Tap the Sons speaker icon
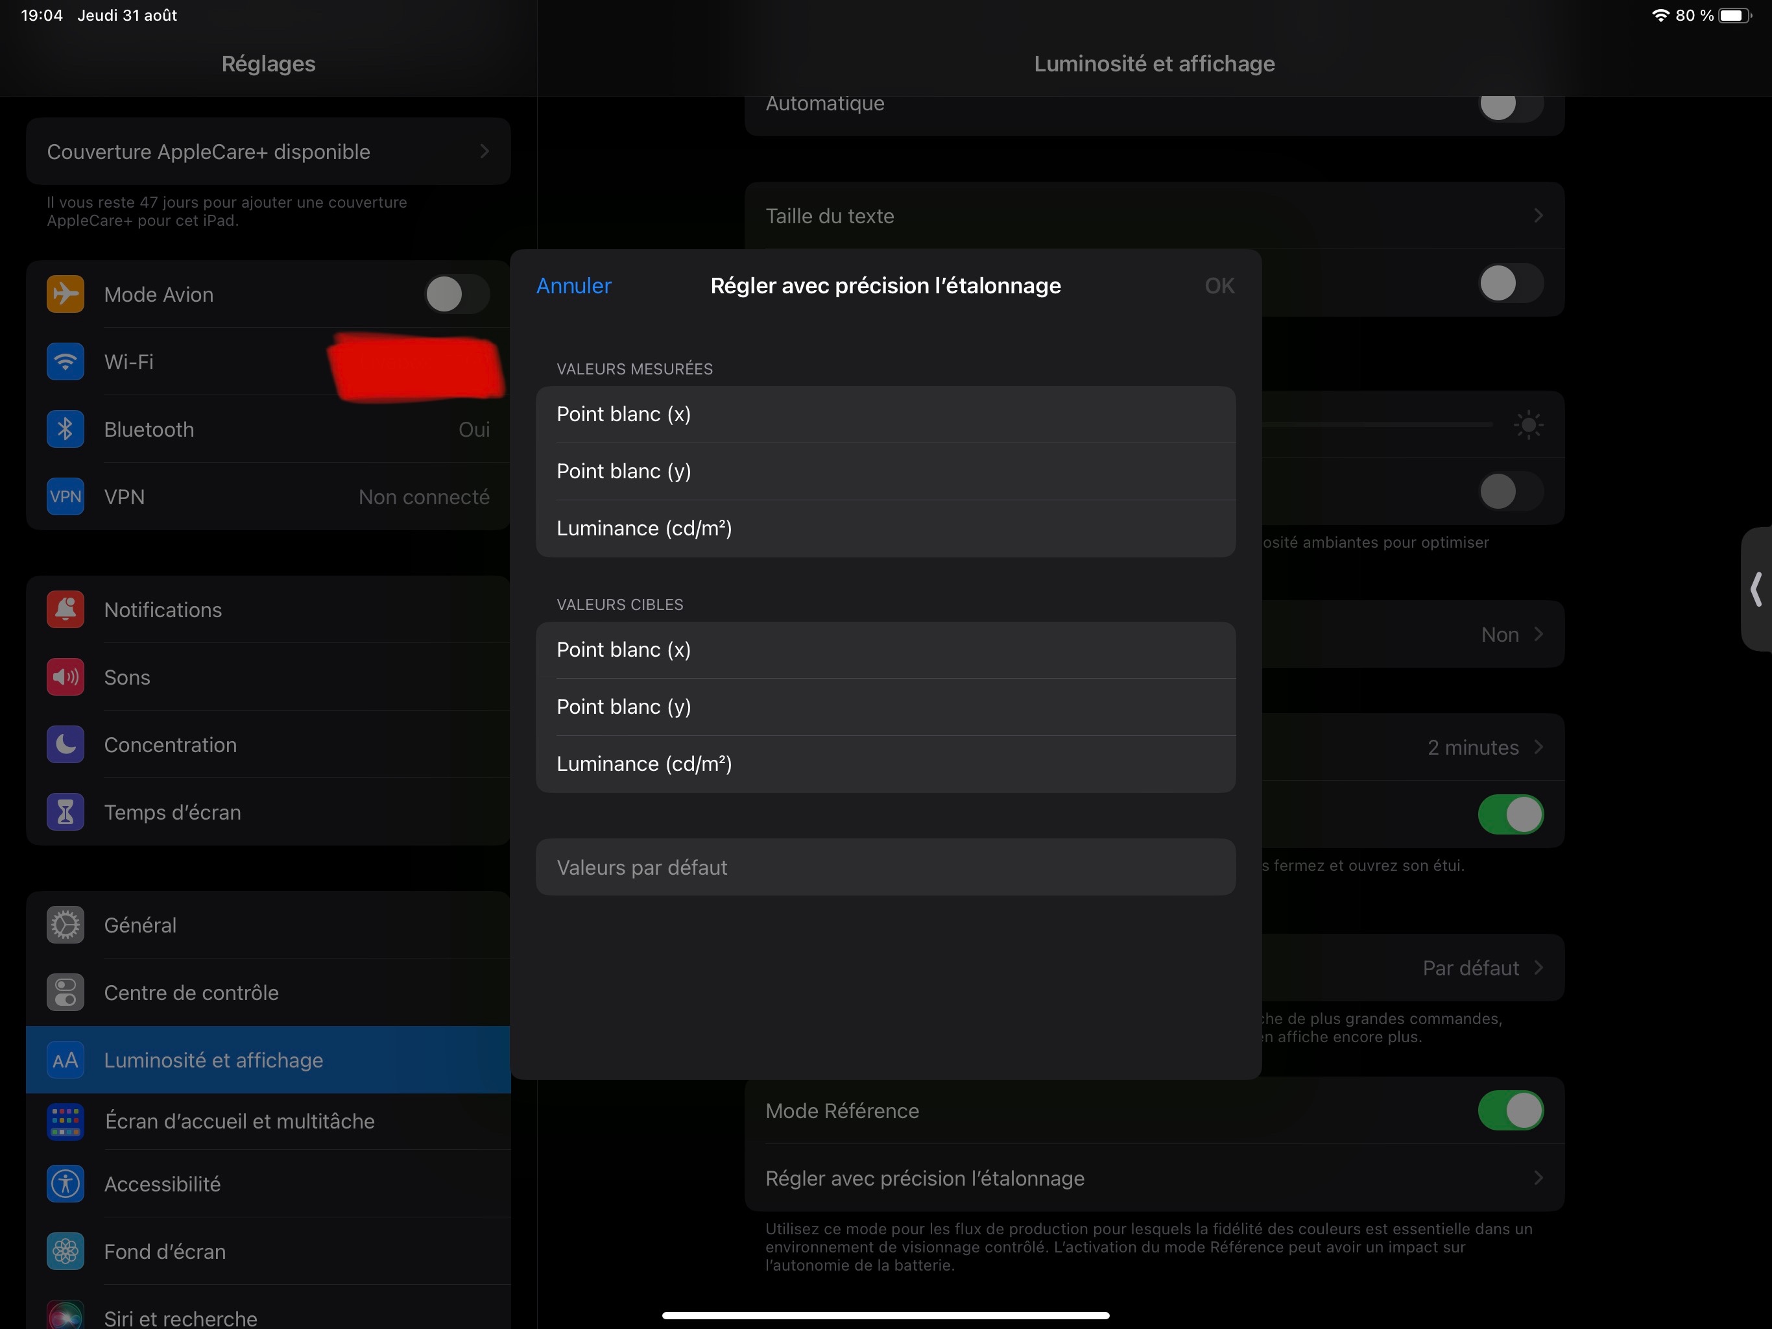 tap(66, 677)
